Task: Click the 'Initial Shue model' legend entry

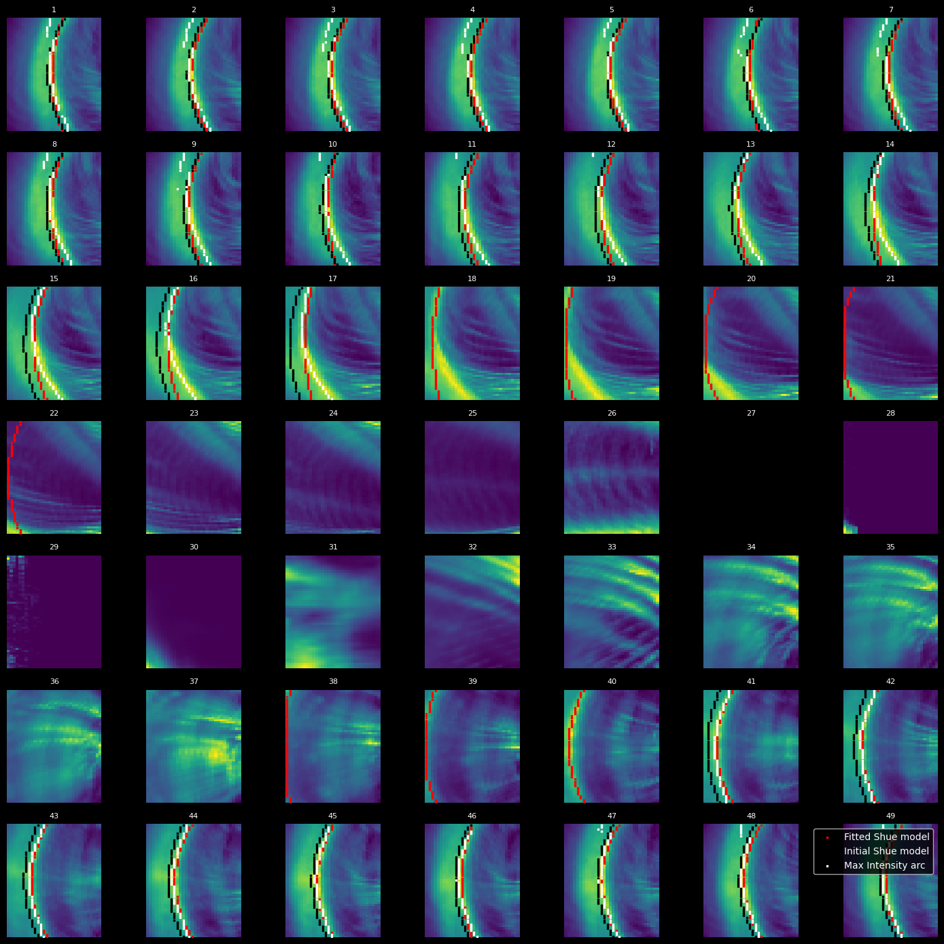Action: point(886,851)
